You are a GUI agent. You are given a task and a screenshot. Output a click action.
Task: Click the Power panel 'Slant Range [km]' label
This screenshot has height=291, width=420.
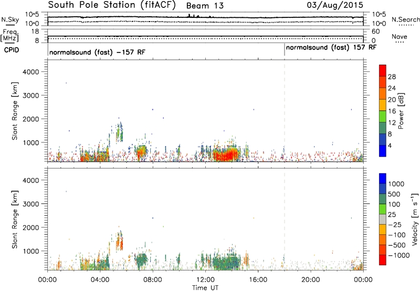[x=15, y=111]
